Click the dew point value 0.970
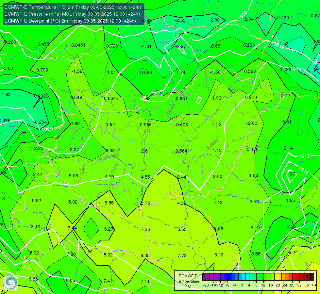This screenshot has height=294, width=320. (x=251, y=98)
